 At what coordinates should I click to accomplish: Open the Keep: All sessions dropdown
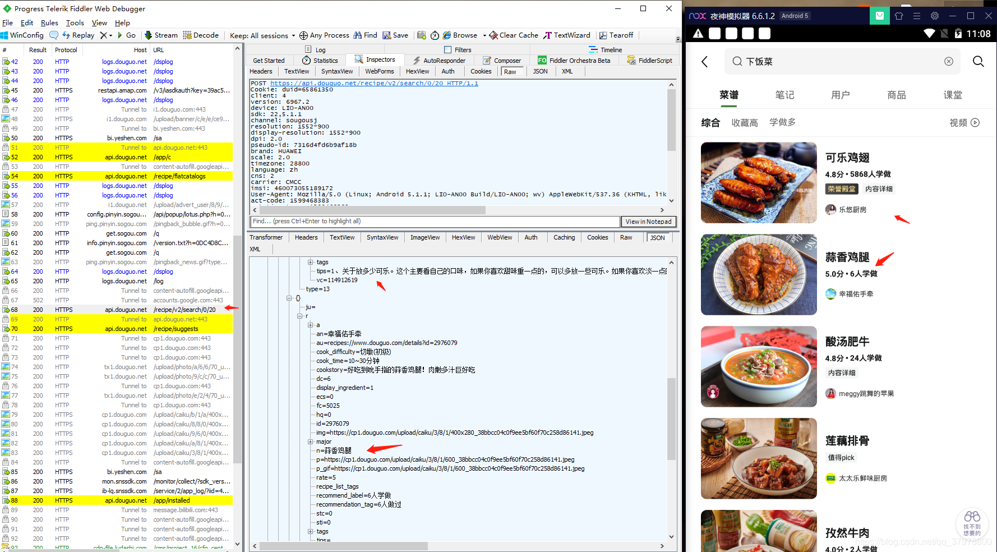click(x=262, y=35)
